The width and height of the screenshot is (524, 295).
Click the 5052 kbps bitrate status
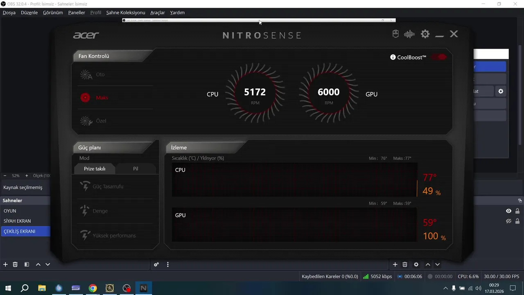click(378, 277)
